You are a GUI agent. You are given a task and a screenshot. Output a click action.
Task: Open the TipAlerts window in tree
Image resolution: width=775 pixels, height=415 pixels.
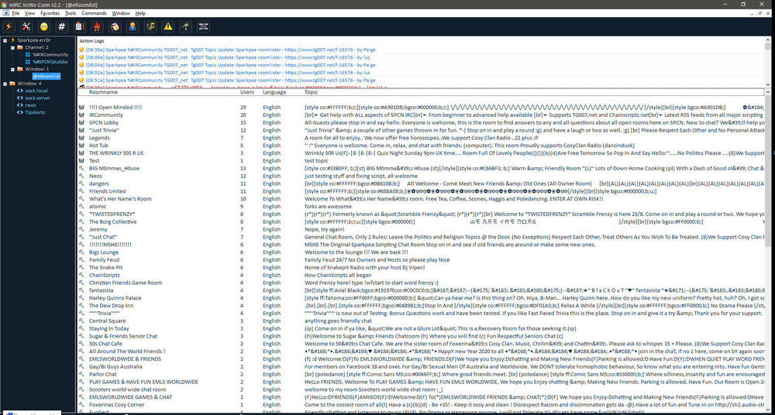pyautogui.click(x=35, y=112)
